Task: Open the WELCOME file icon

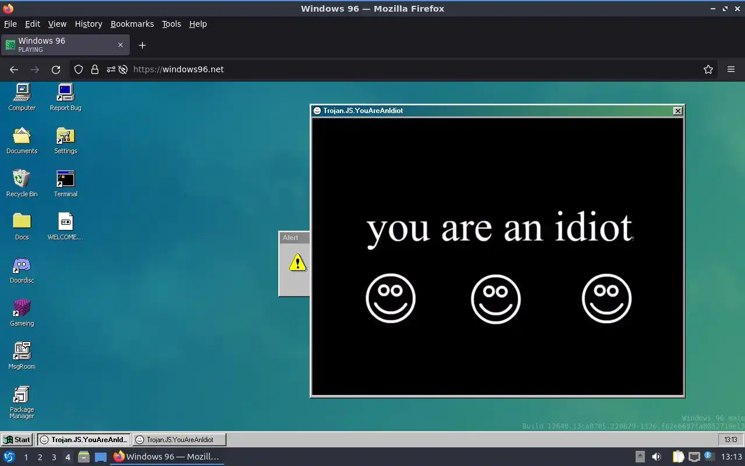Action: click(65, 226)
